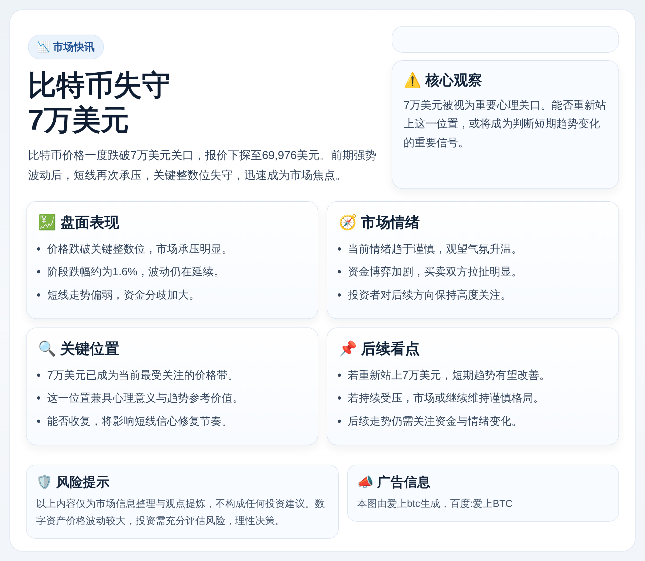Click the headline 比特币失守 7万美元
Screen dimensions: 645x561
[99, 102]
